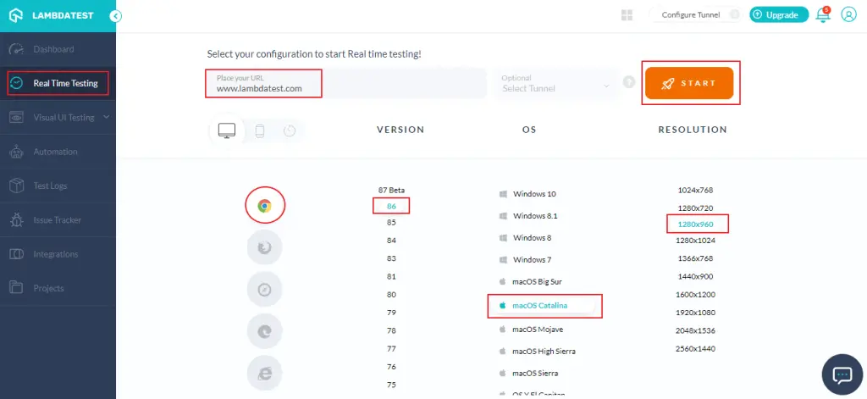
Task: Select the Firefox browser icon
Action: click(264, 247)
